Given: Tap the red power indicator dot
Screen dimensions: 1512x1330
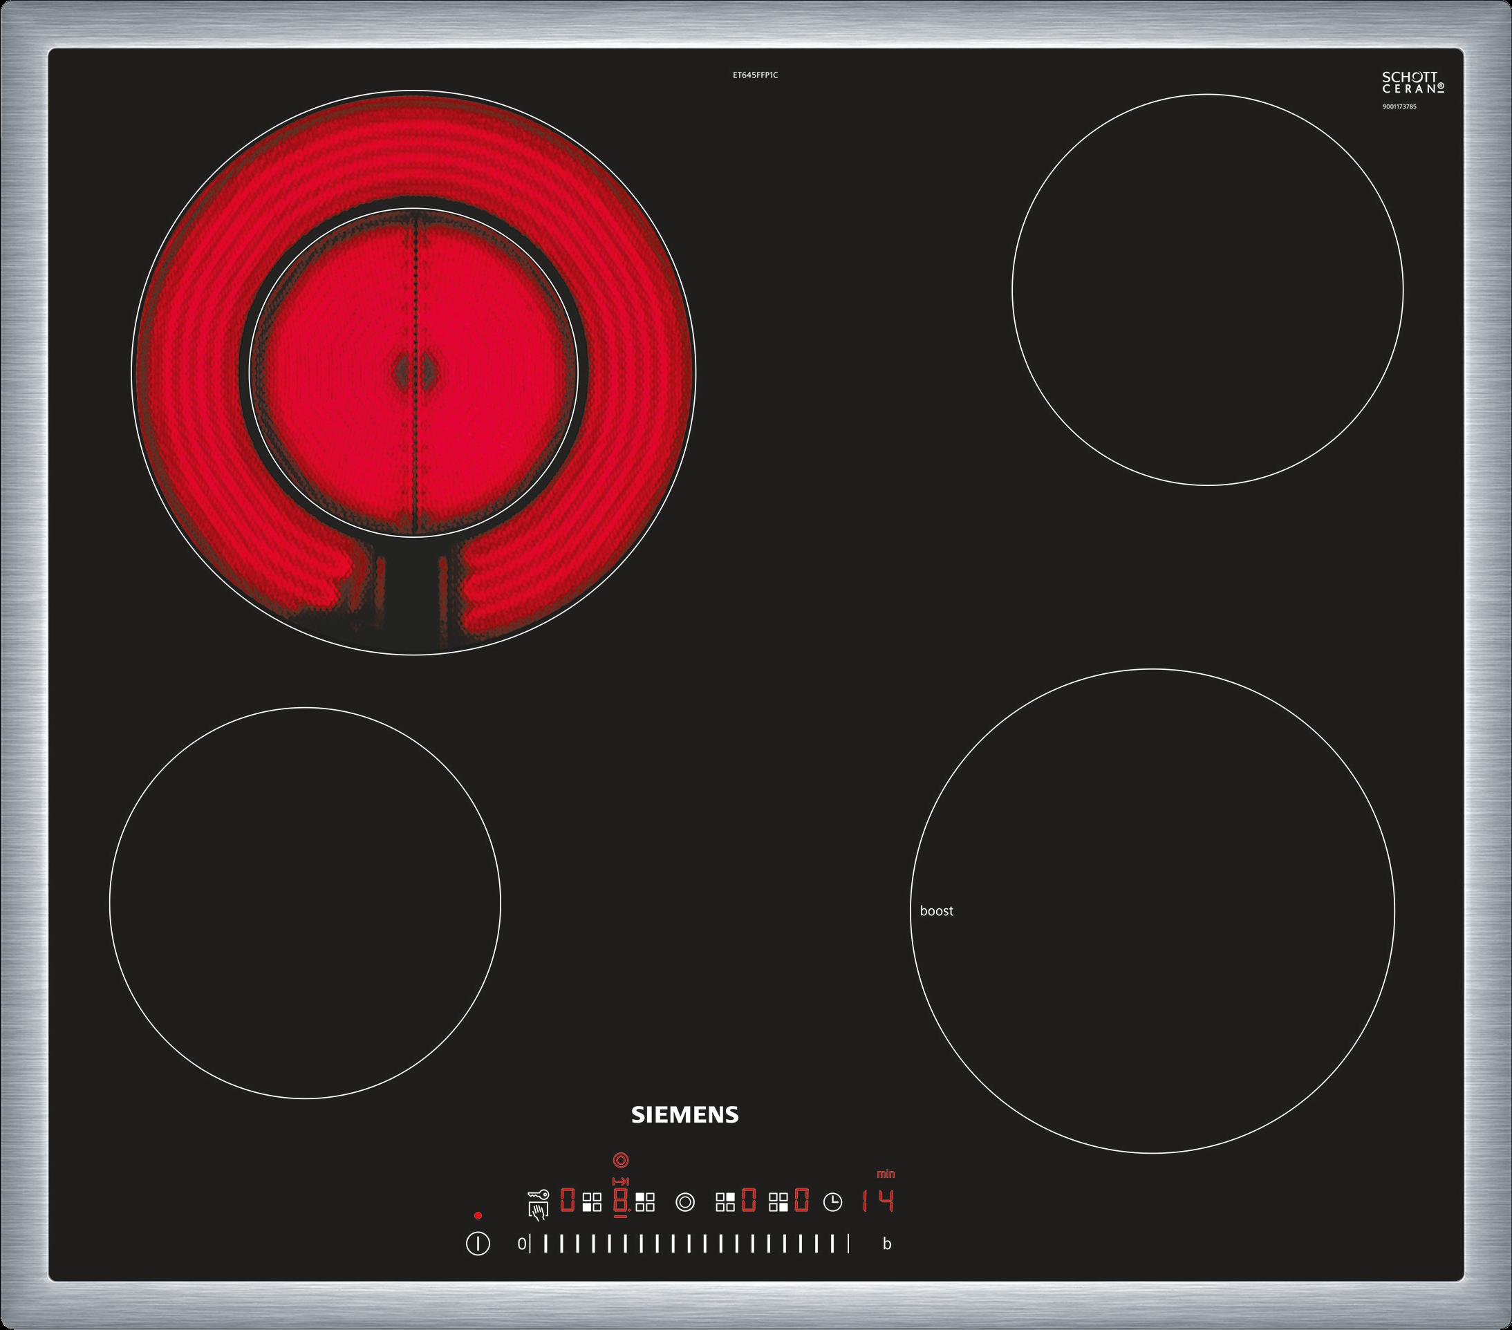Looking at the screenshot, I should point(478,1216).
